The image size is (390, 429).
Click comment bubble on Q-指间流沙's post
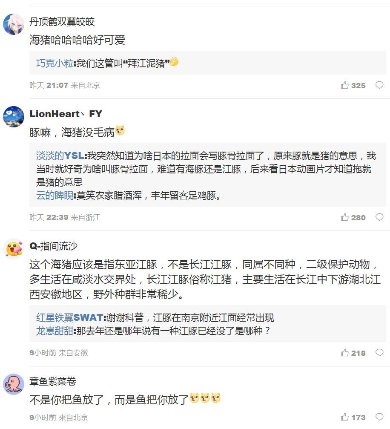click(379, 353)
